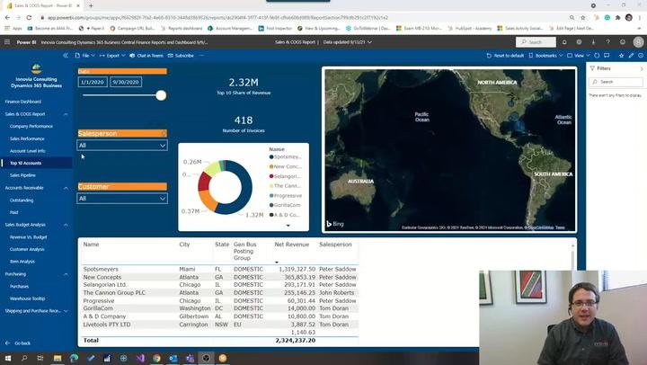Open Windows Start menu
This screenshot has height=365, width=647.
coord(7,358)
